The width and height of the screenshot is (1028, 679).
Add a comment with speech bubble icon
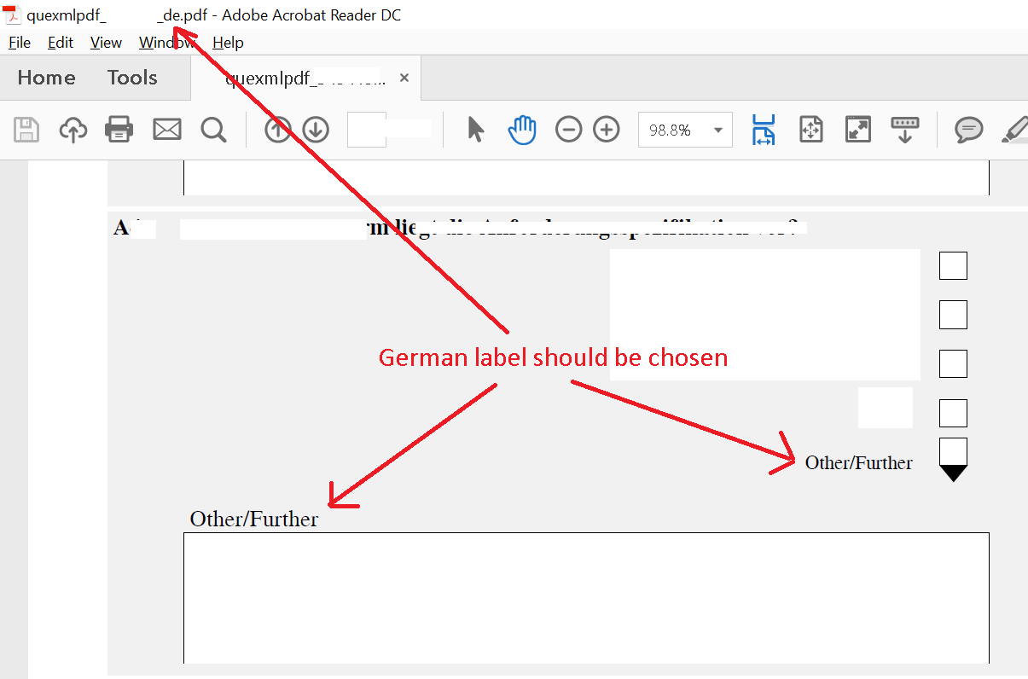967,130
